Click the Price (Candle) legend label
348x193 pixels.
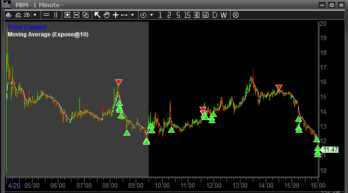[x=27, y=27]
